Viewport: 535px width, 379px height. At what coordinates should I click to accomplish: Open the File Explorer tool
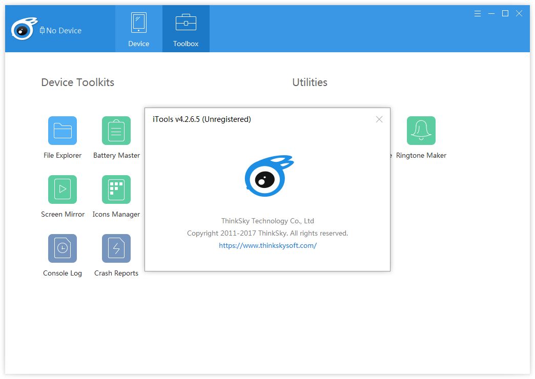pos(63,131)
